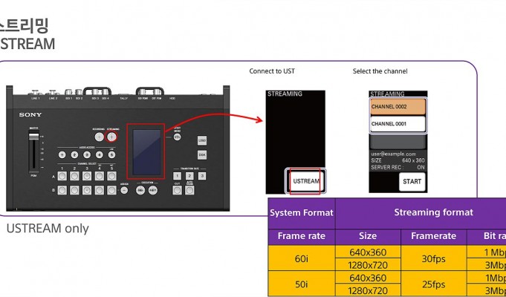Tap the START button
506x297 pixels.
click(413, 180)
